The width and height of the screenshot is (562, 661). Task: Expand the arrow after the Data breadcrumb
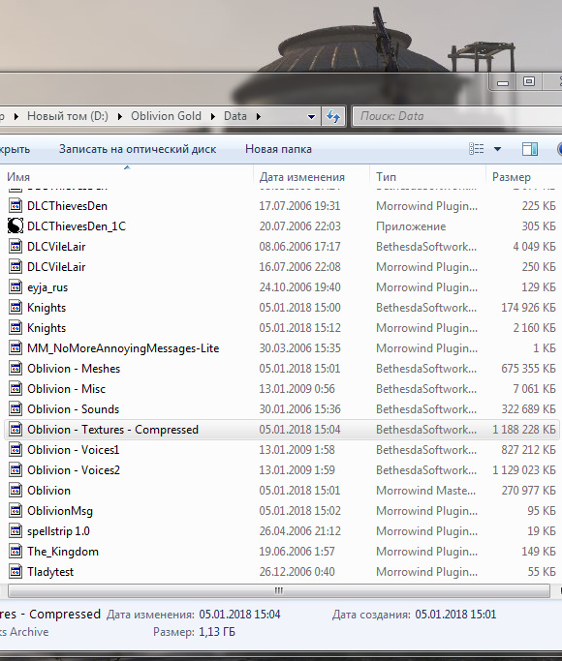pyautogui.click(x=258, y=116)
